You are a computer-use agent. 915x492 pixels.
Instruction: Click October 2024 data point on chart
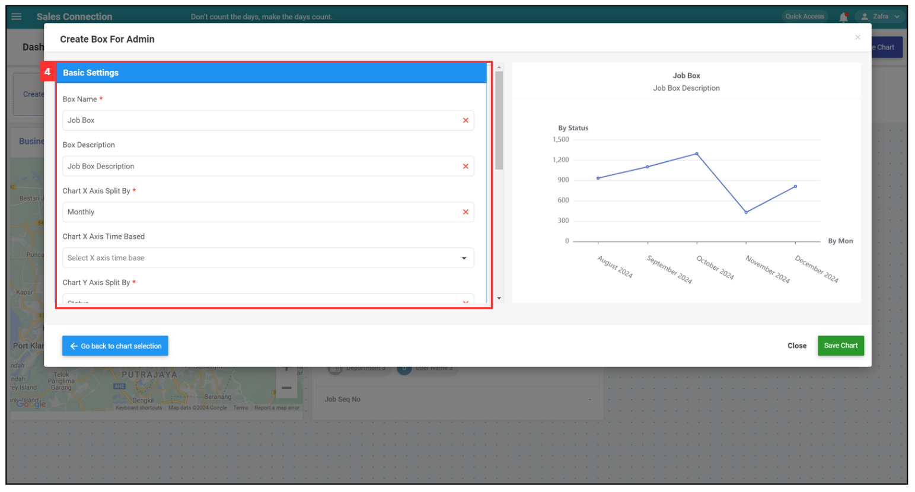coord(697,154)
